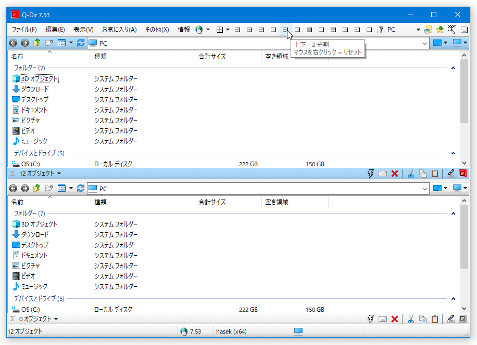
Task: Refresh the upper pane
Action: tap(81, 43)
